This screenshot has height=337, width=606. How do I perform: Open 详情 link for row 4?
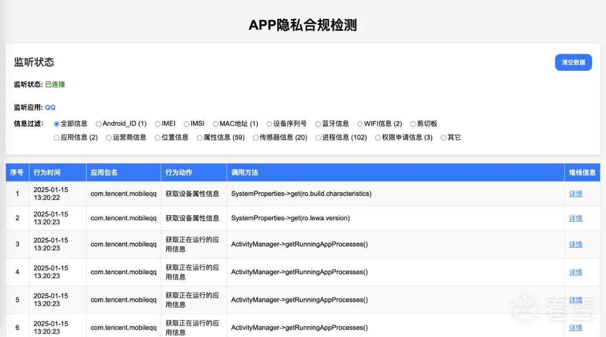576,272
